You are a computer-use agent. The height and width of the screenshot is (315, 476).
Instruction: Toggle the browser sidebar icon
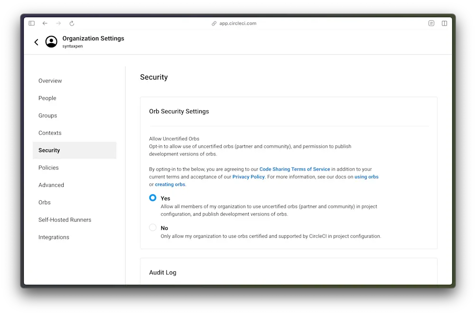point(31,23)
